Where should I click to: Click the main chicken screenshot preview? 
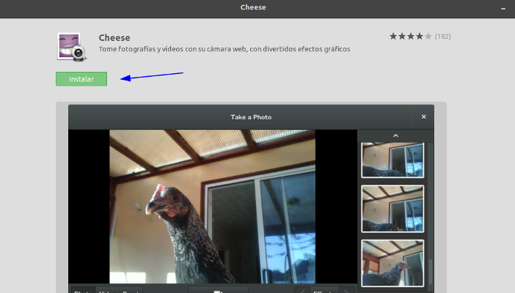[212, 207]
